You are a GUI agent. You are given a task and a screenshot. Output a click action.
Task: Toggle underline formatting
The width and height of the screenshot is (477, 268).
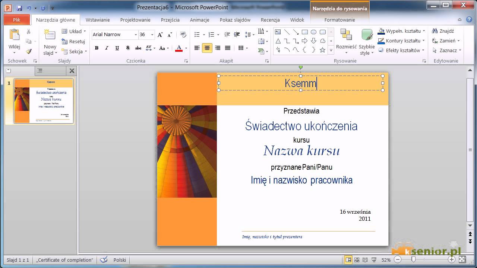coord(117,48)
